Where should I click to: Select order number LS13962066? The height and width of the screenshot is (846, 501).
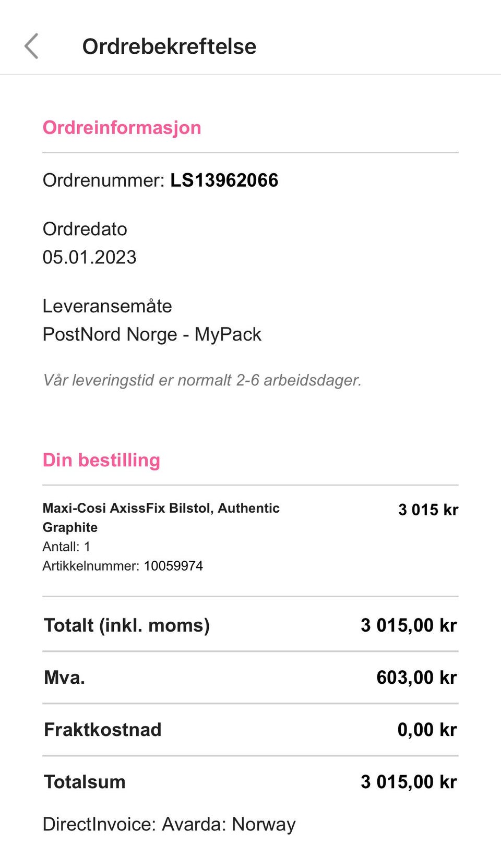pyautogui.click(x=224, y=180)
